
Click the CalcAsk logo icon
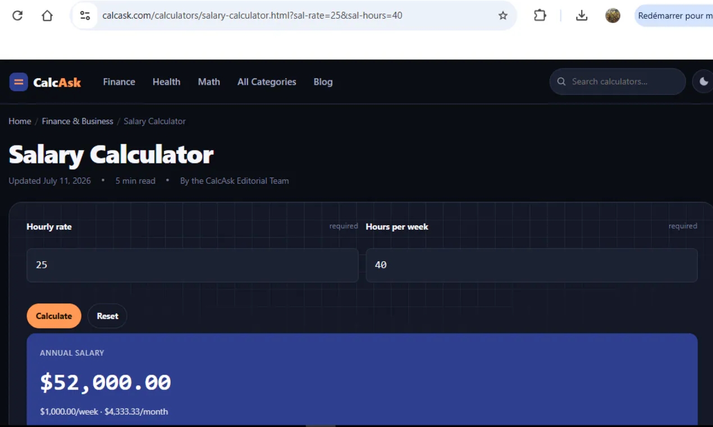click(x=19, y=82)
